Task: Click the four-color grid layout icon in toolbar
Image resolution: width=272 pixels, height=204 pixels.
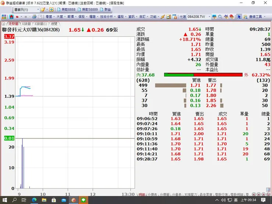Action: click(4, 17)
